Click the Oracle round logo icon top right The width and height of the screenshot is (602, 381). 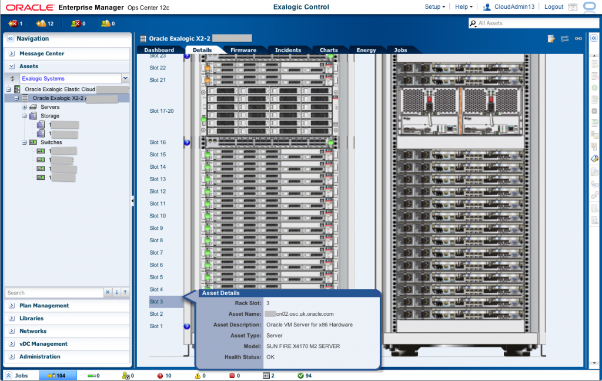pyautogui.click(x=590, y=7)
